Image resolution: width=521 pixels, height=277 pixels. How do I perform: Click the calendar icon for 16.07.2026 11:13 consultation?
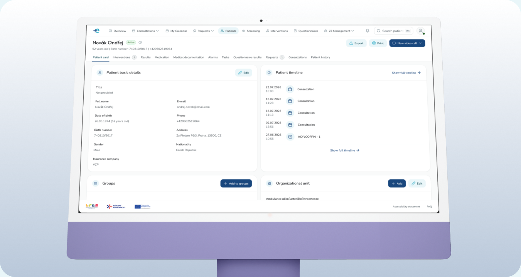tap(290, 113)
